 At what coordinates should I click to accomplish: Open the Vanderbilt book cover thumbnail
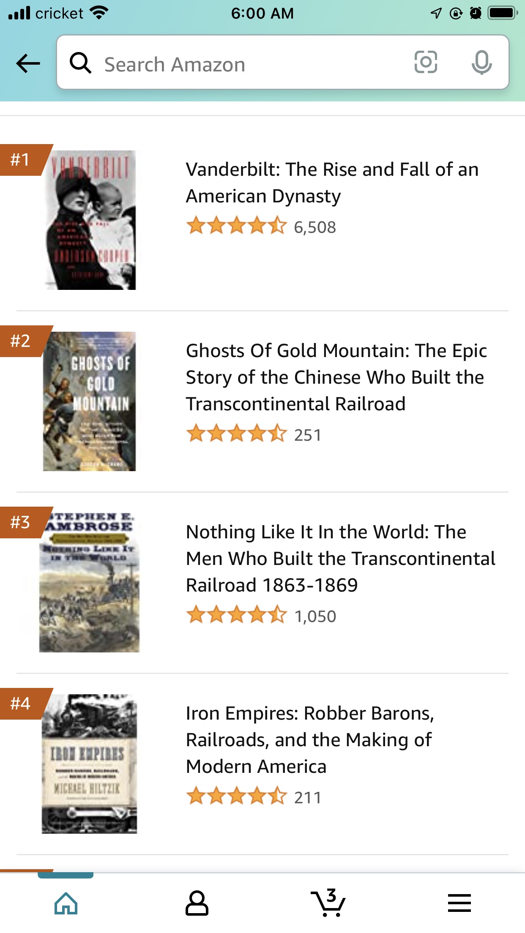(x=90, y=220)
